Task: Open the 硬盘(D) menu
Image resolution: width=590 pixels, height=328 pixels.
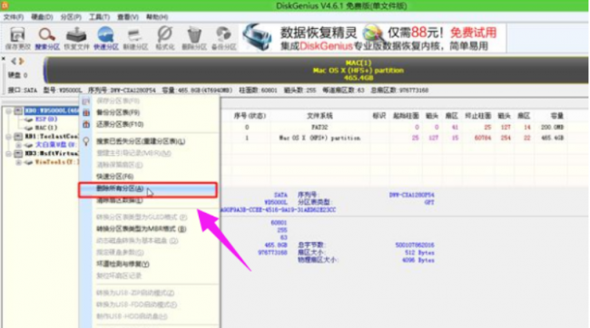Action: [42, 17]
